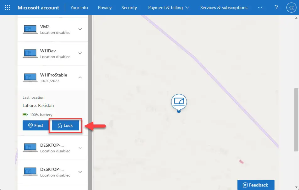The height and width of the screenshot is (190, 299).
Task: Select the laptop icon of the first DESKTOP device
Action: point(30,148)
